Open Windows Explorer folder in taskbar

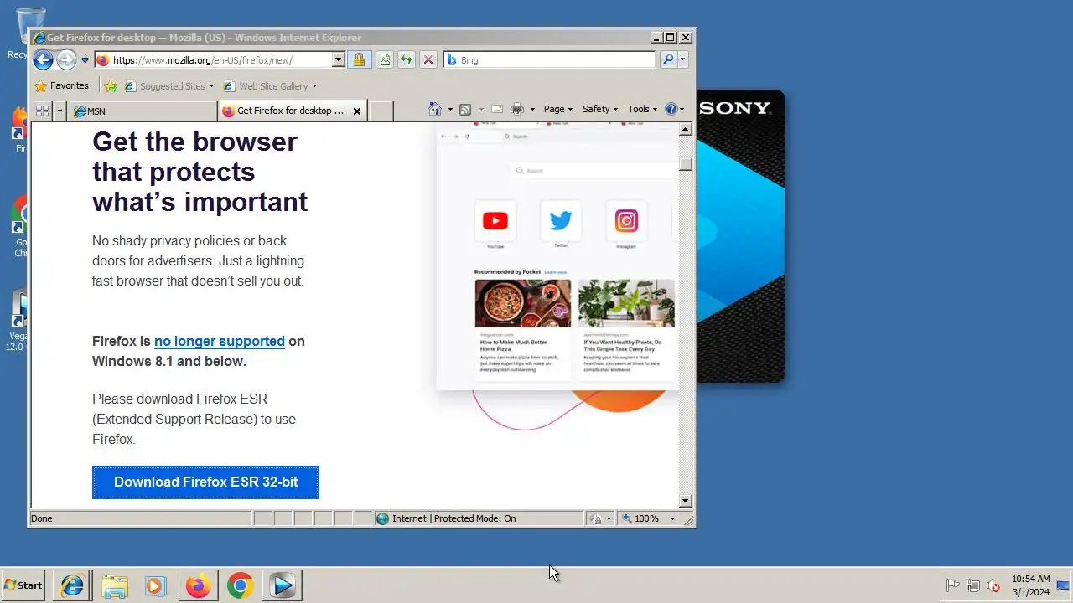pyautogui.click(x=115, y=585)
